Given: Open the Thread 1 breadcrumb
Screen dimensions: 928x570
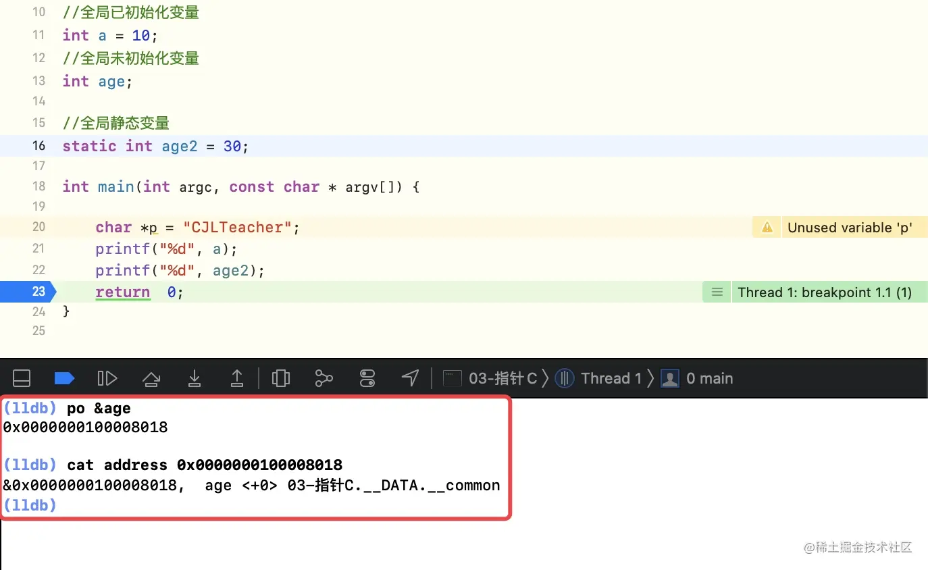Looking at the screenshot, I should point(598,378).
